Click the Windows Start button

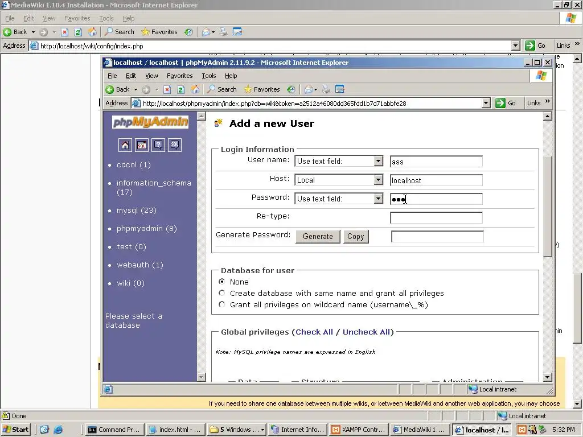coord(16,430)
